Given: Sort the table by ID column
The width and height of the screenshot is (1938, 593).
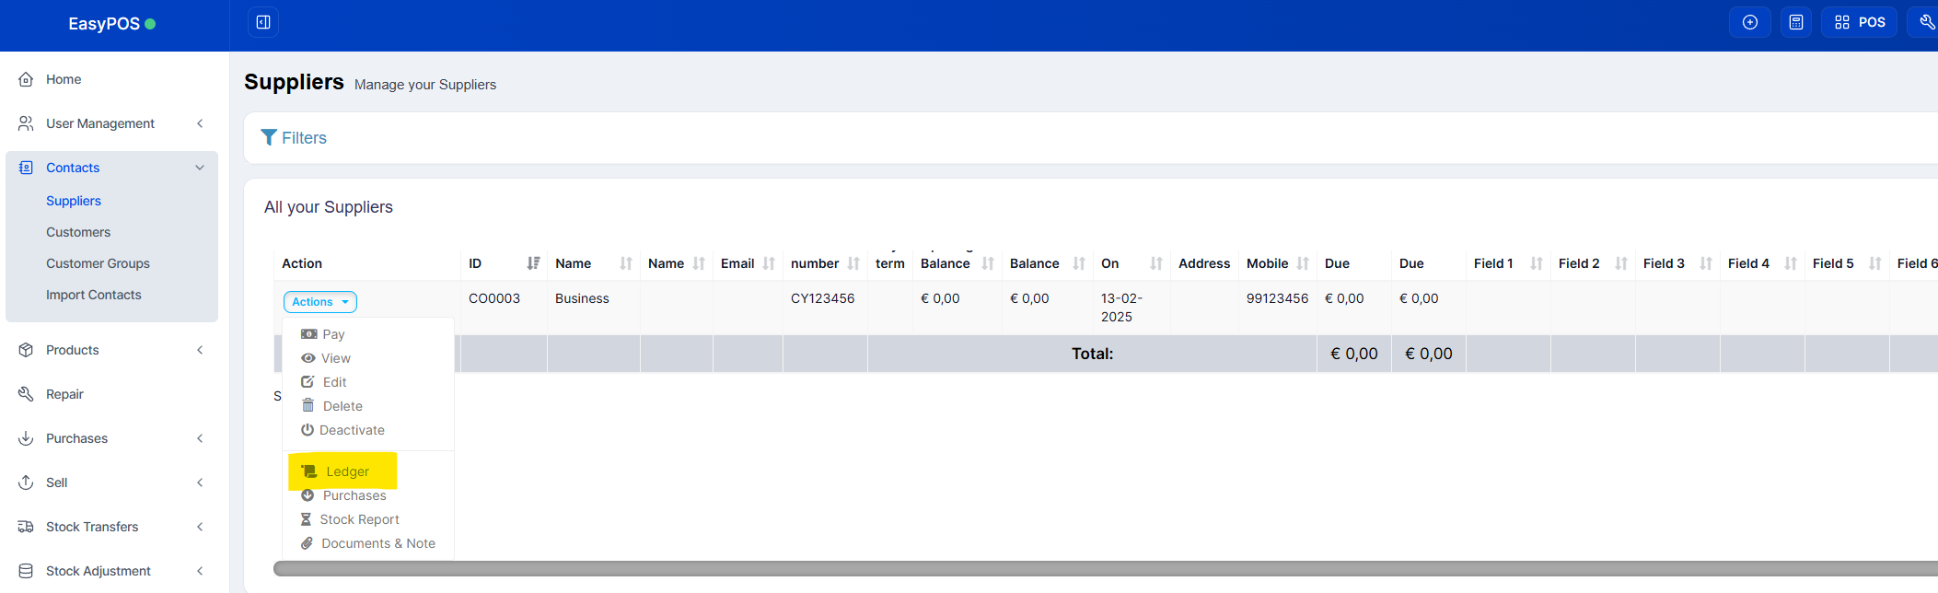Looking at the screenshot, I should pyautogui.click(x=532, y=263).
